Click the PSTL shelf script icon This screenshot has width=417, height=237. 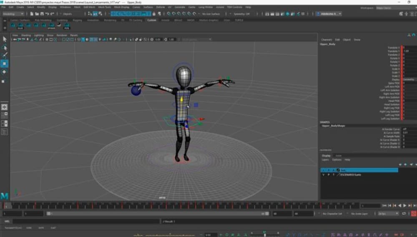tap(67, 26)
